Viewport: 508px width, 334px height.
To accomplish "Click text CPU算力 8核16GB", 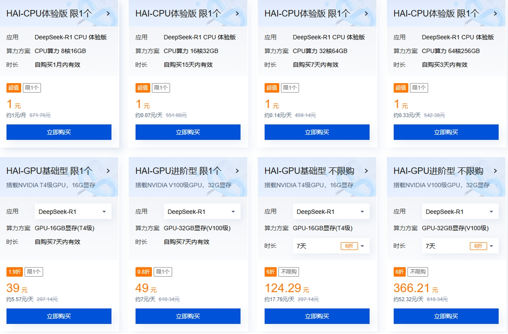I will (60, 51).
